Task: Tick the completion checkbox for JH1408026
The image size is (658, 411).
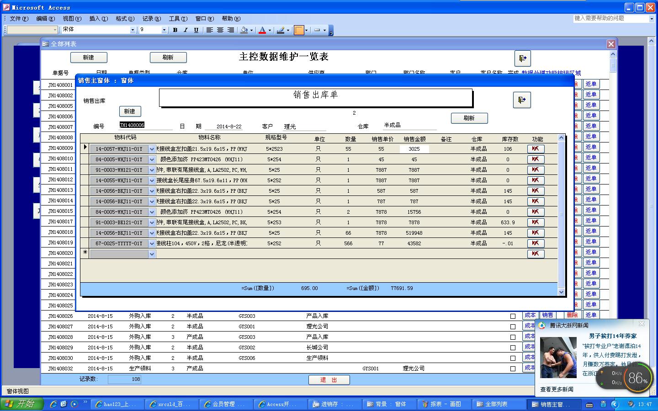Action: pyautogui.click(x=513, y=316)
